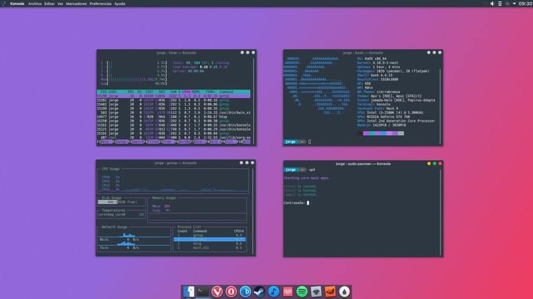The height and width of the screenshot is (299, 533).
Task: Click the 'jorge : sudo pacman — Konsole' title
Action: [363, 164]
